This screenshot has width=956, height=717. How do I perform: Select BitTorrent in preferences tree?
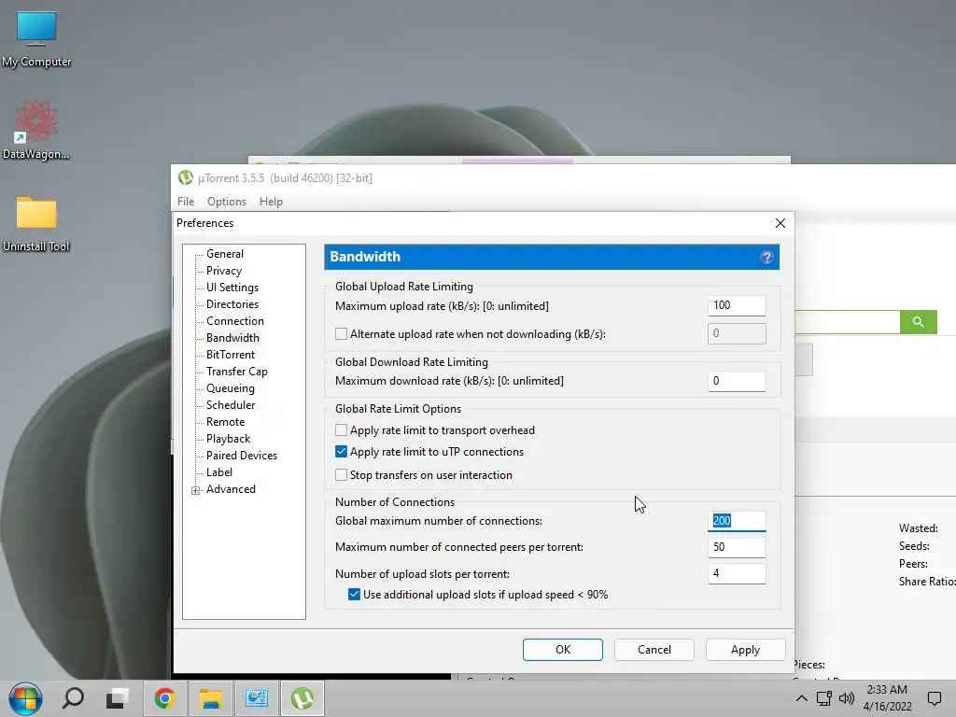231,355
